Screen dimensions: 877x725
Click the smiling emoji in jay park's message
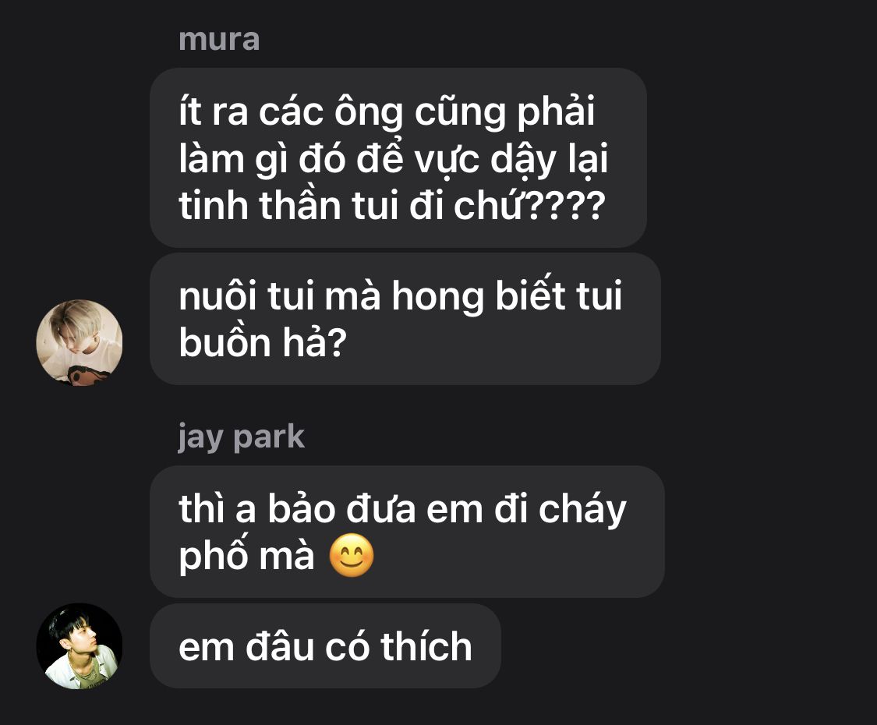(x=352, y=556)
